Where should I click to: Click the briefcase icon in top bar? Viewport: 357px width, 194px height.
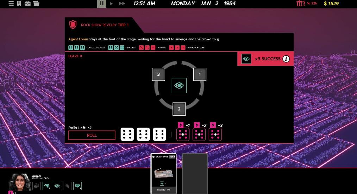point(27,4)
